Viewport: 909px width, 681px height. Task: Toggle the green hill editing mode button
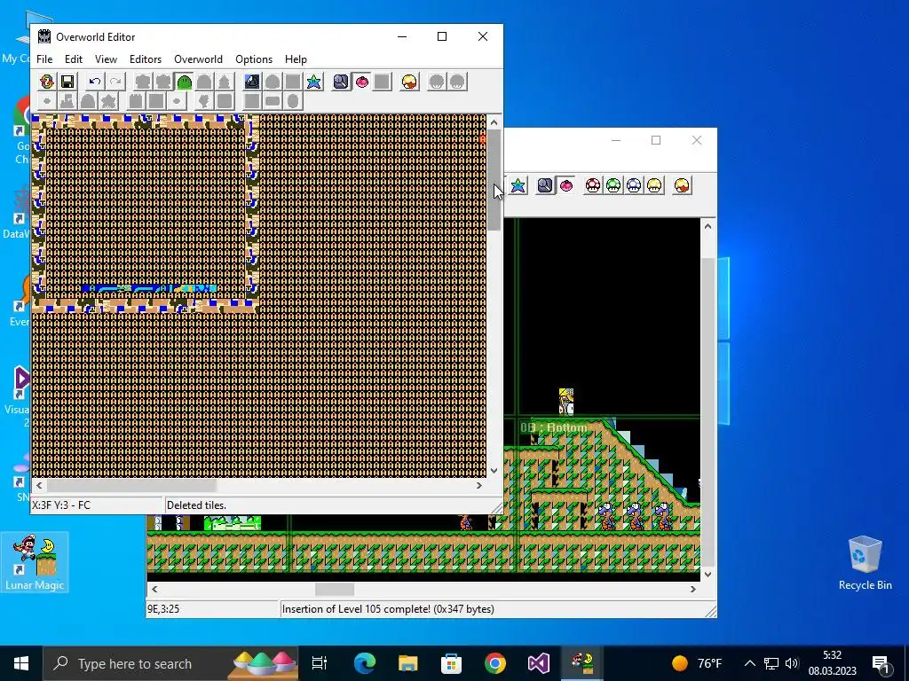tap(184, 82)
